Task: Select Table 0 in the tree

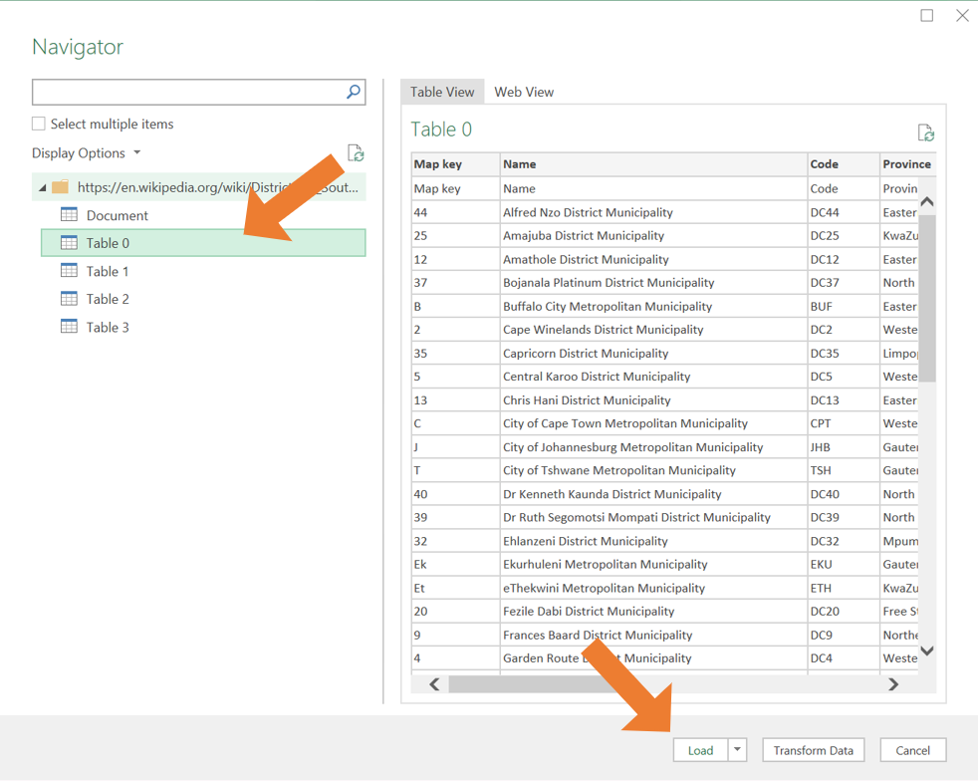Action: point(203,243)
